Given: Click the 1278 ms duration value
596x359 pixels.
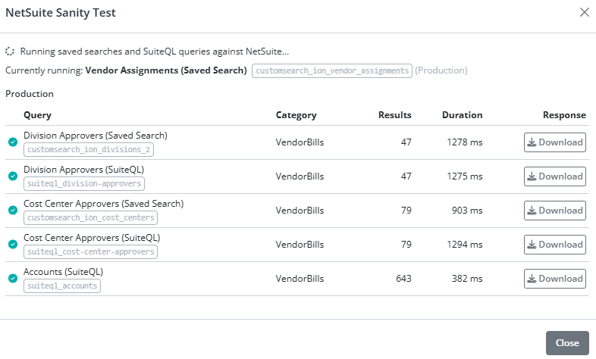Looking at the screenshot, I should (x=465, y=142).
